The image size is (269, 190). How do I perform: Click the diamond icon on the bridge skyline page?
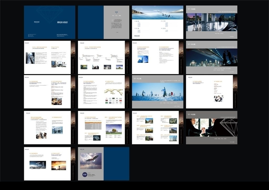(189, 44)
